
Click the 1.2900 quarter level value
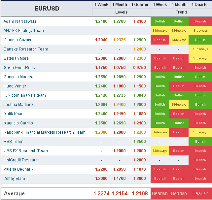pos(140,77)
